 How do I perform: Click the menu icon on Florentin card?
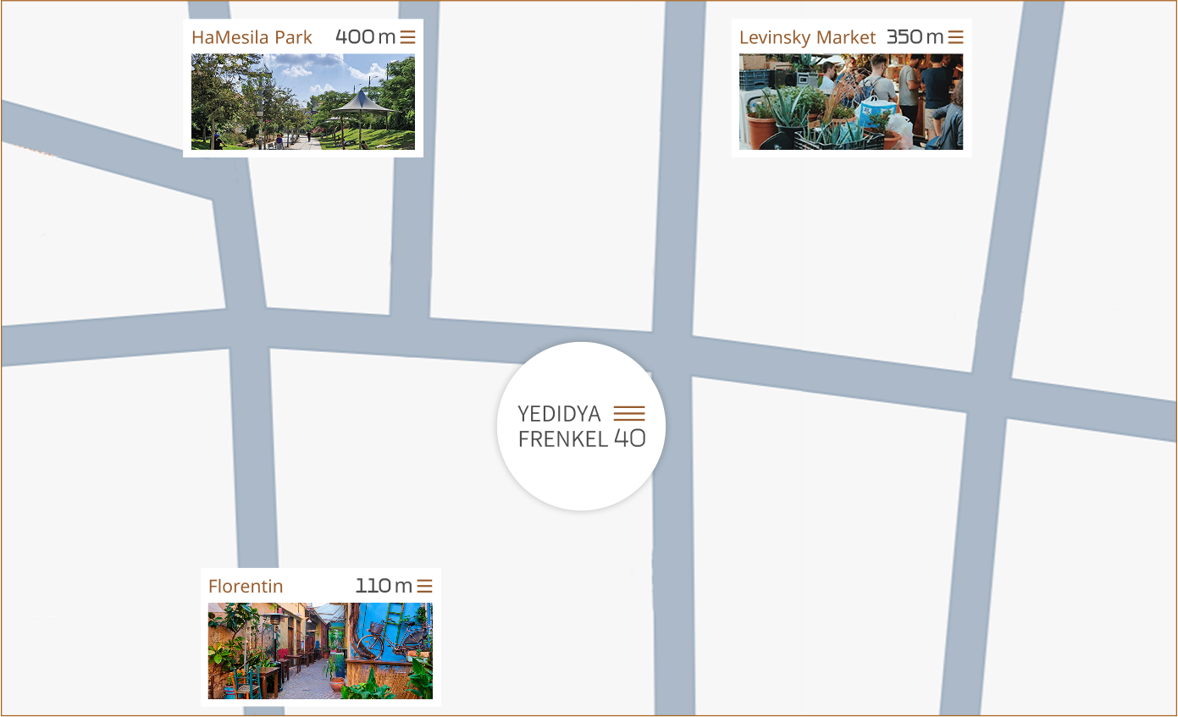pyautogui.click(x=425, y=586)
